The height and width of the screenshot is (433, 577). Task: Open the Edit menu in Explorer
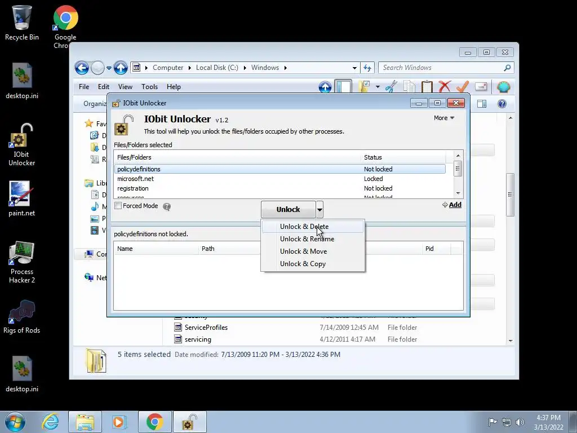coord(104,87)
